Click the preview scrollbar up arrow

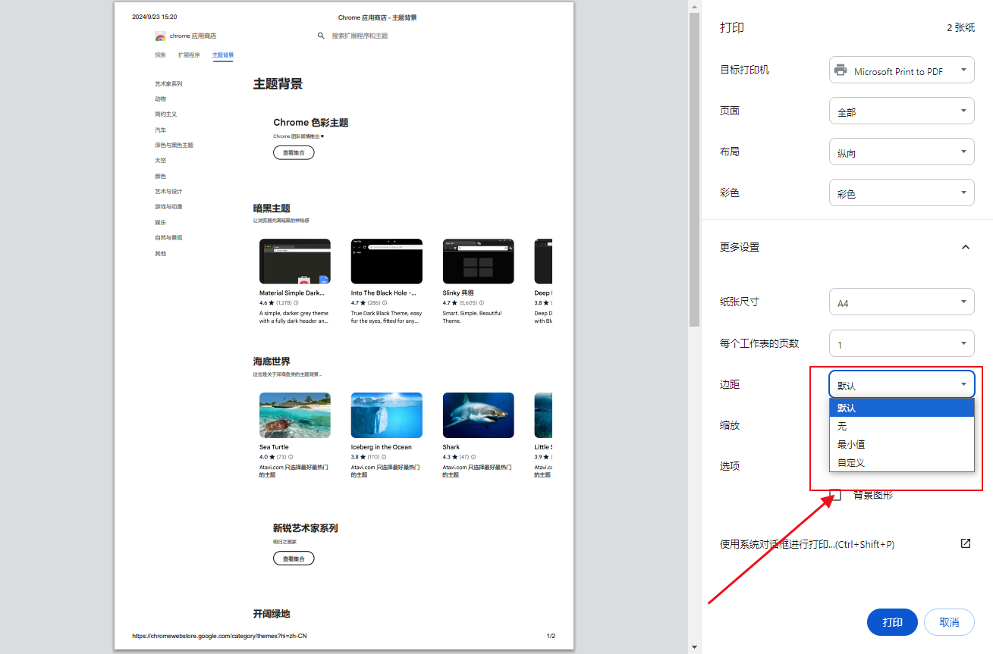(x=694, y=6)
